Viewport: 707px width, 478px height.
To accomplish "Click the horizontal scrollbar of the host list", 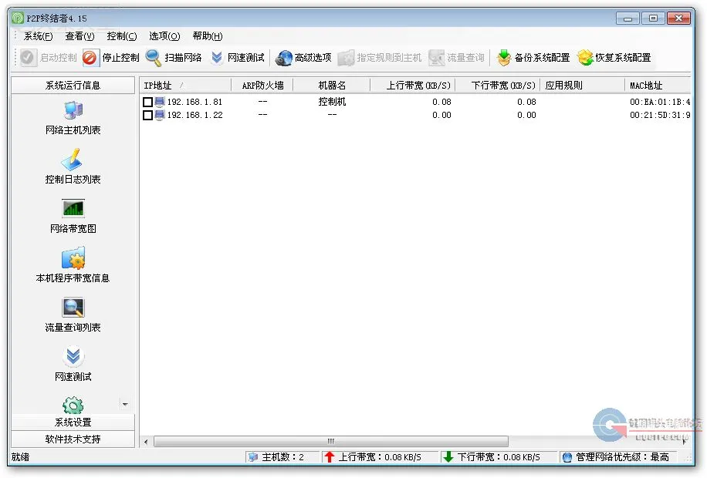I will 330,441.
